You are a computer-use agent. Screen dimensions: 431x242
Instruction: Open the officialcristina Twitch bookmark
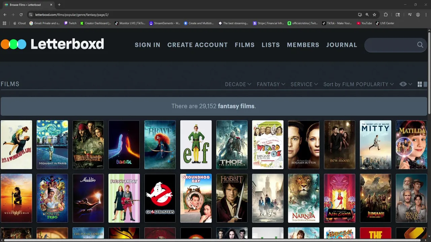point(303,23)
